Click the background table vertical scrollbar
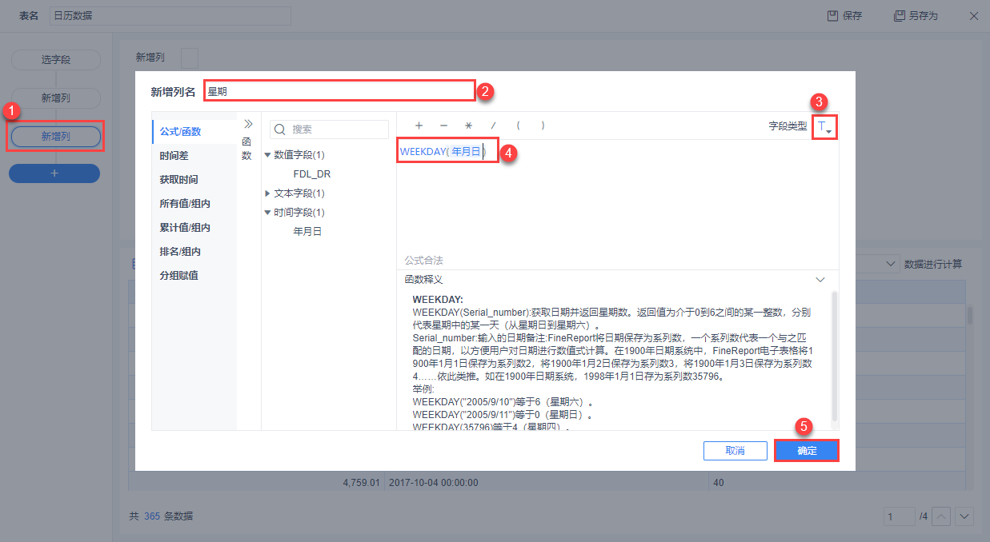990x542 pixels. coord(970,314)
